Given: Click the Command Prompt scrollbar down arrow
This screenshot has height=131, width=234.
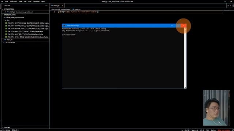Looking at the screenshot, I should (x=185, y=88).
